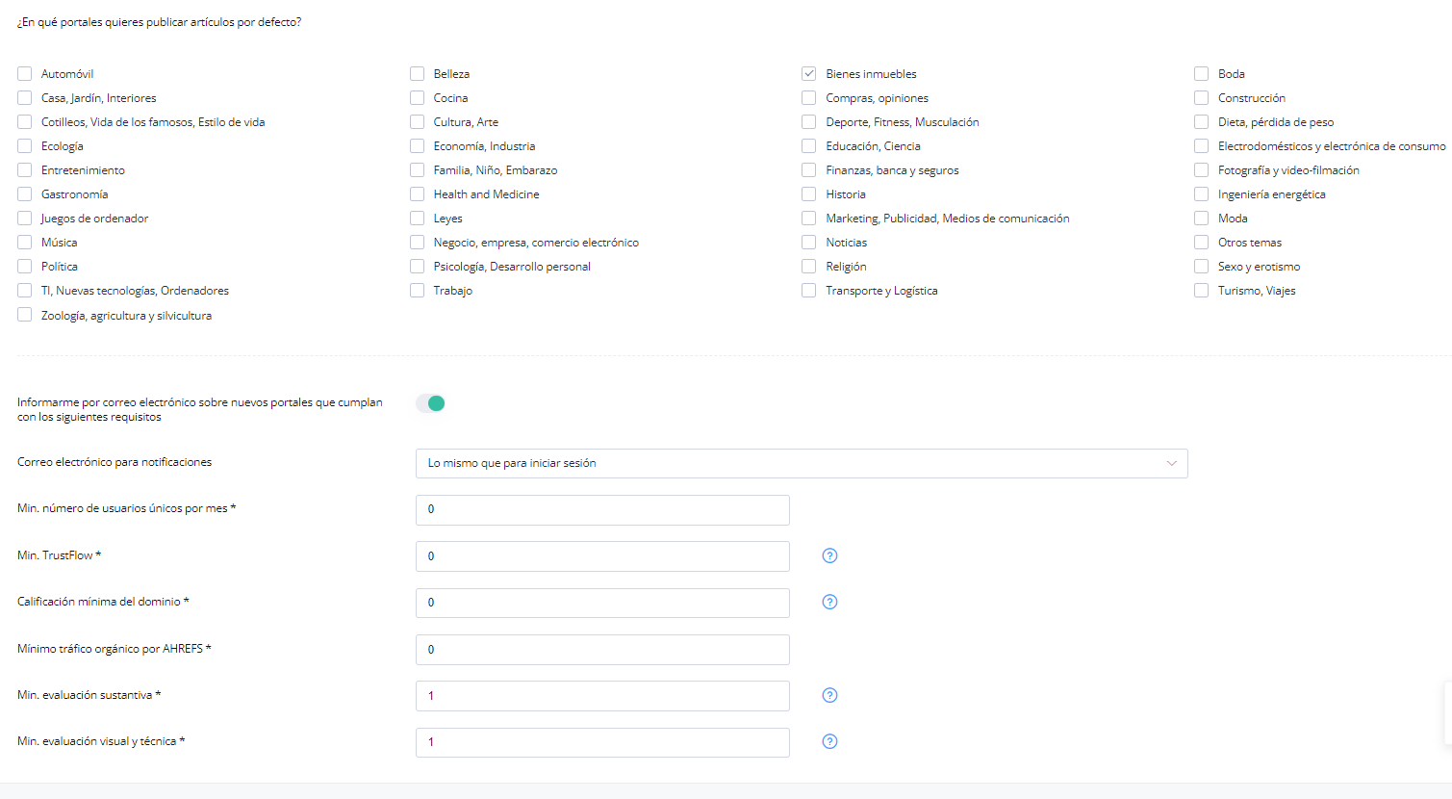Enable Compras, opiniones checkbox

[x=809, y=97]
